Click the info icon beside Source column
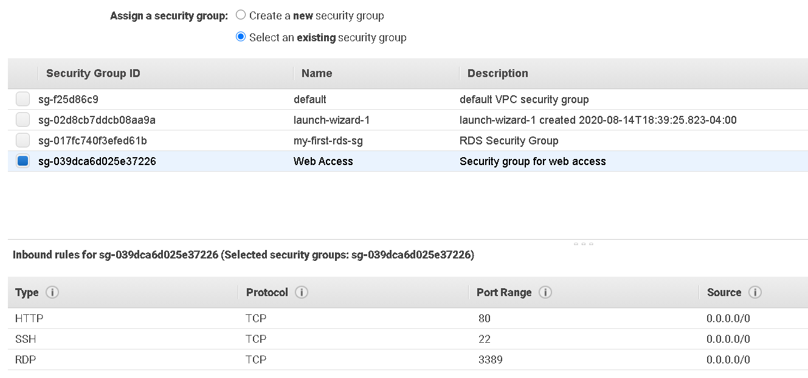This screenshot has width=808, height=378. pyautogui.click(x=756, y=292)
